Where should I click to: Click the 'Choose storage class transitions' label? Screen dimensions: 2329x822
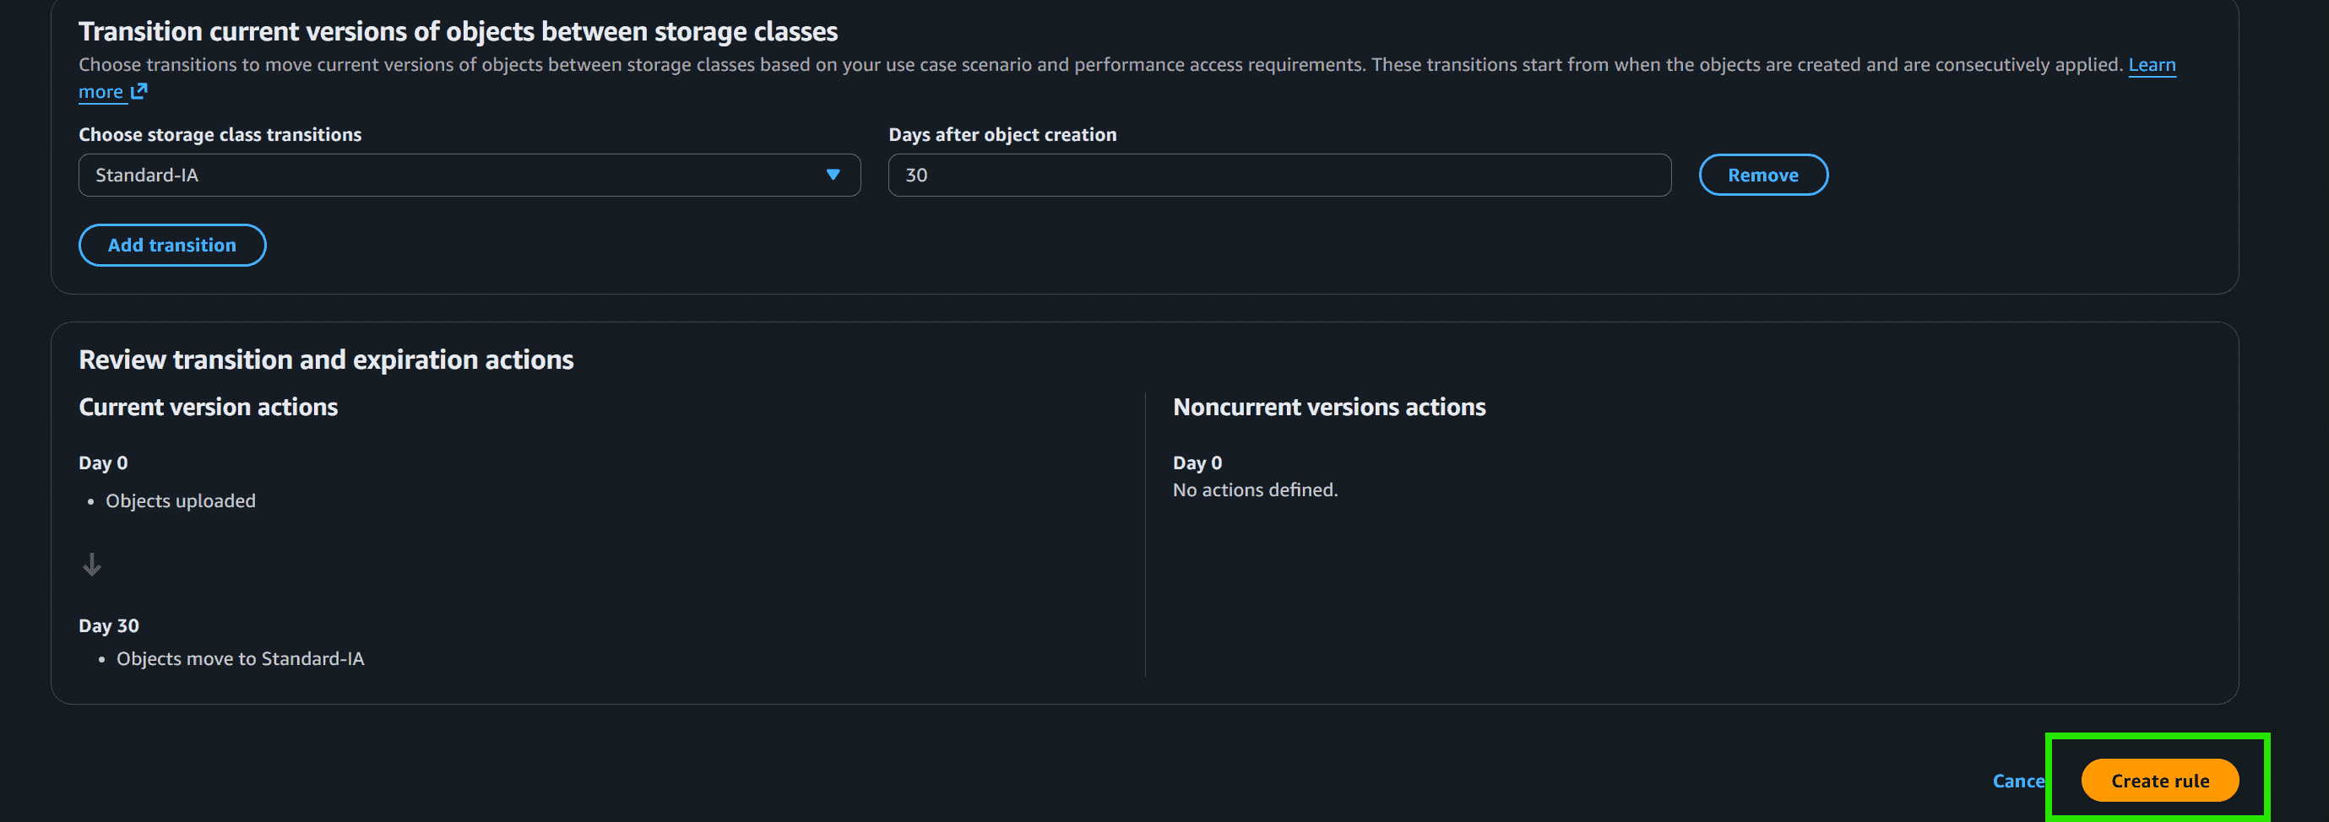220,134
